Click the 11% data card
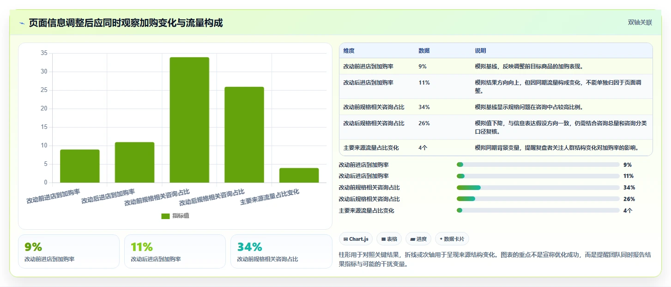671x287 pixels. [x=175, y=251]
